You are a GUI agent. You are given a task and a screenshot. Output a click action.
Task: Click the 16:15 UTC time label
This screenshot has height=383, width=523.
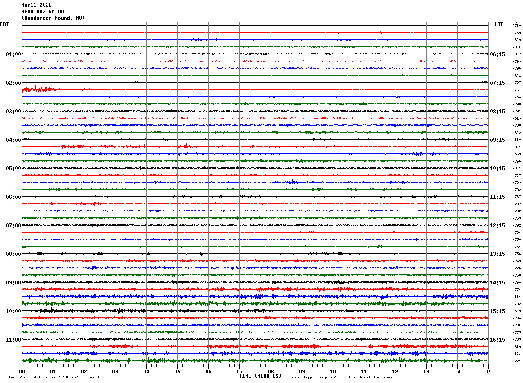[497, 340]
